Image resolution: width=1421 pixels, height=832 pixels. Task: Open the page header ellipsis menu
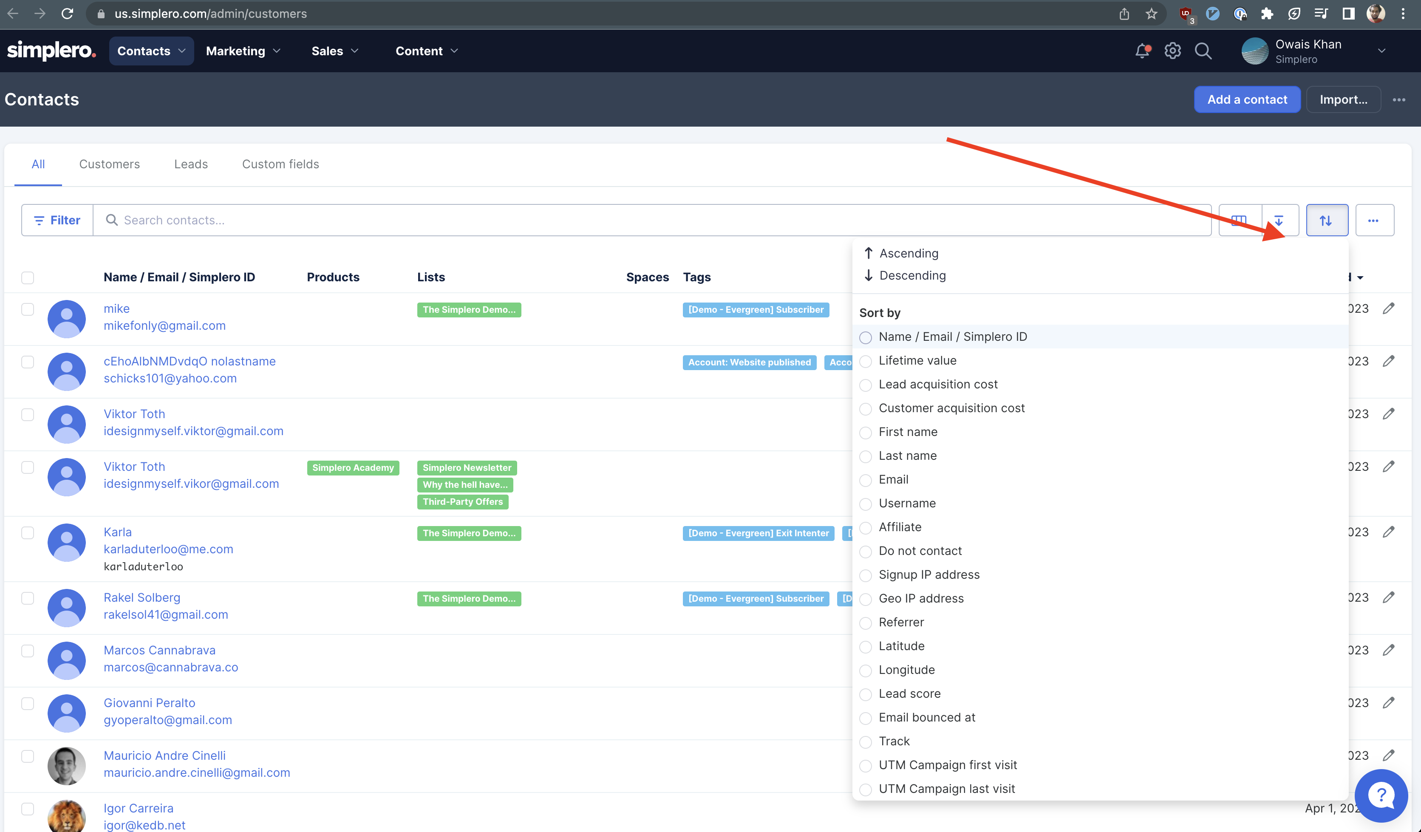(x=1399, y=100)
